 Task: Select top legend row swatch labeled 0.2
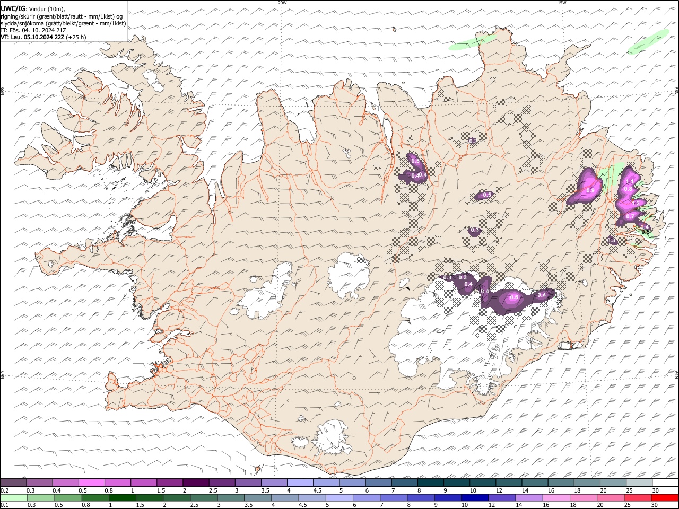(14, 482)
